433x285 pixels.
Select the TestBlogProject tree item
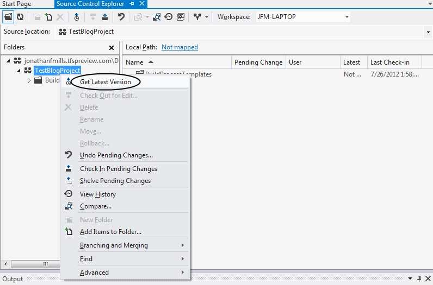(58, 71)
